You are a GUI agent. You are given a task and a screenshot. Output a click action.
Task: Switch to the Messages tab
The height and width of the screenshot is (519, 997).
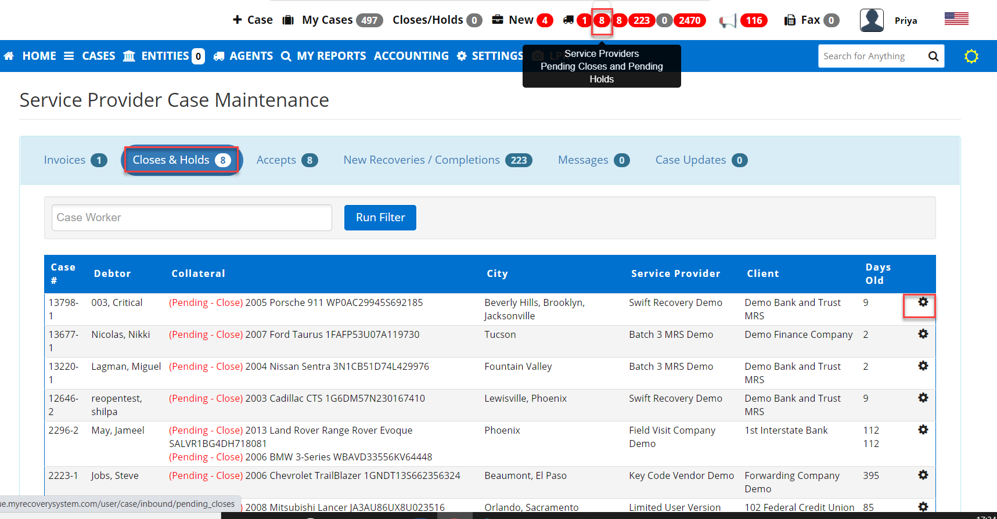point(594,160)
